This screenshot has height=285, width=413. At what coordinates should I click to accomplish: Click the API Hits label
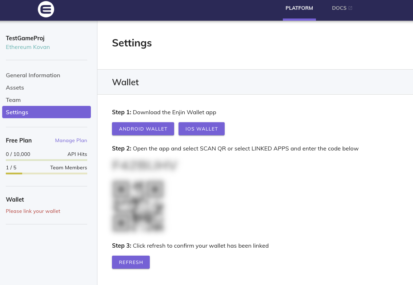tap(77, 154)
